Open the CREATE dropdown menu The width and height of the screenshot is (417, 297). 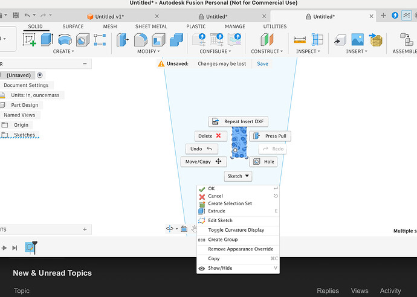pyautogui.click(x=63, y=51)
